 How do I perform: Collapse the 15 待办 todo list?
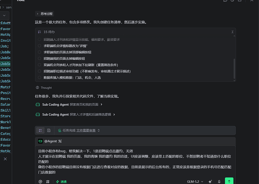[232, 32]
